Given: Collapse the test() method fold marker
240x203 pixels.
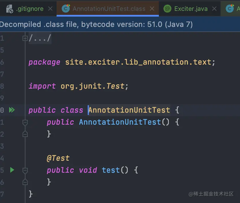Looking at the screenshot, I should tap(25, 171).
